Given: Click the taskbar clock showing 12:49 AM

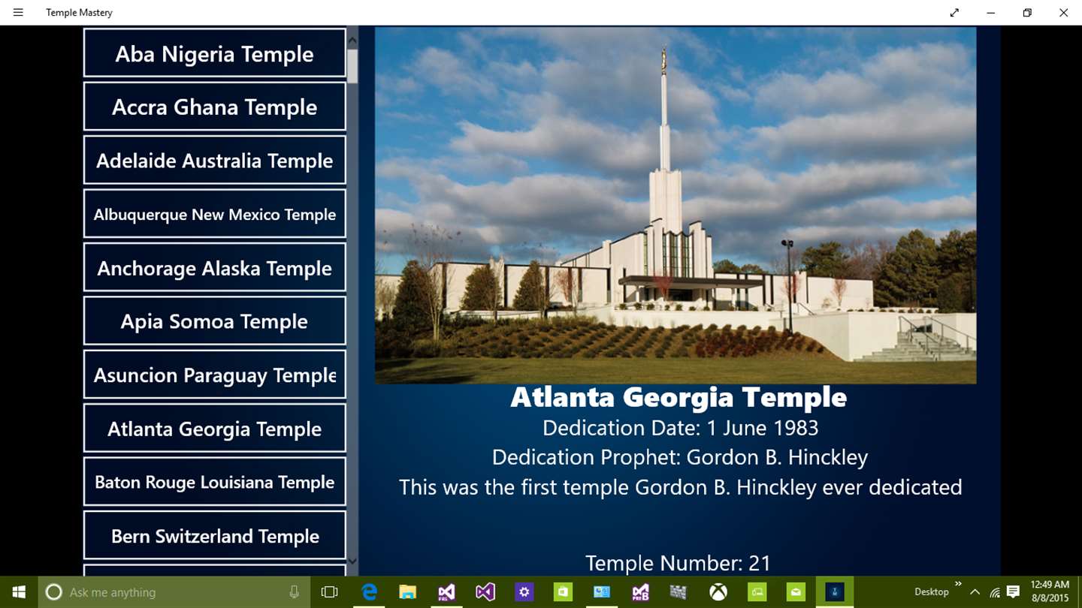Looking at the screenshot, I should pyautogui.click(x=1050, y=592).
